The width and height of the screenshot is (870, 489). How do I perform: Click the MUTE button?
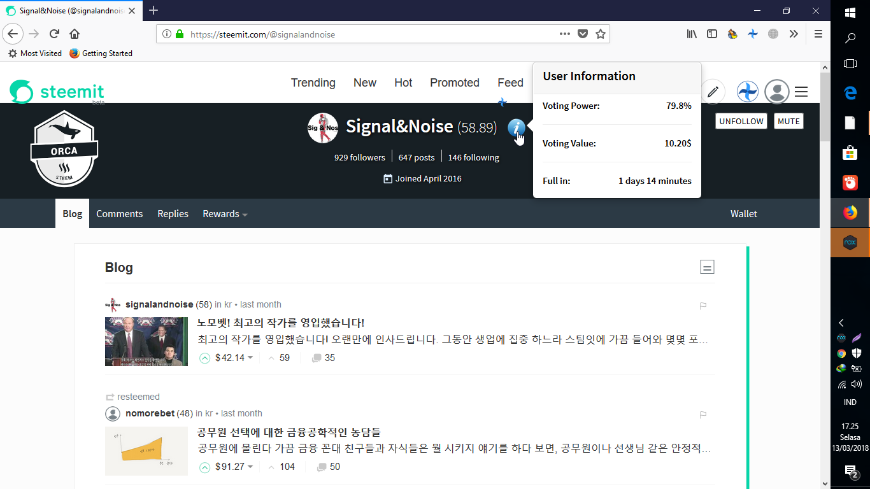pyautogui.click(x=788, y=121)
